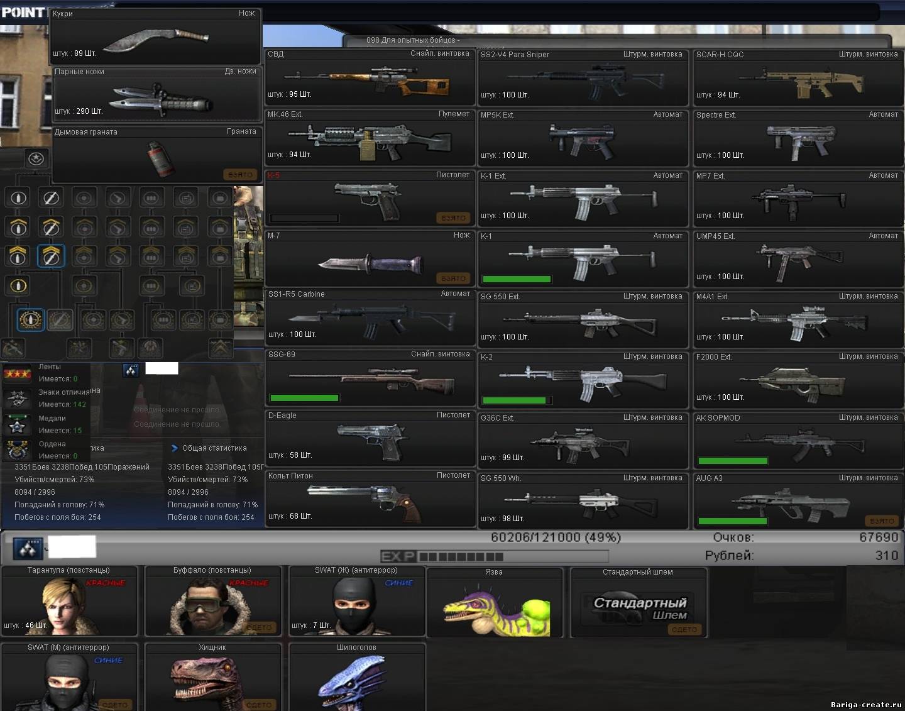Image resolution: width=905 pixels, height=711 pixels.
Task: Click the EXP progress bar
Action: click(494, 556)
